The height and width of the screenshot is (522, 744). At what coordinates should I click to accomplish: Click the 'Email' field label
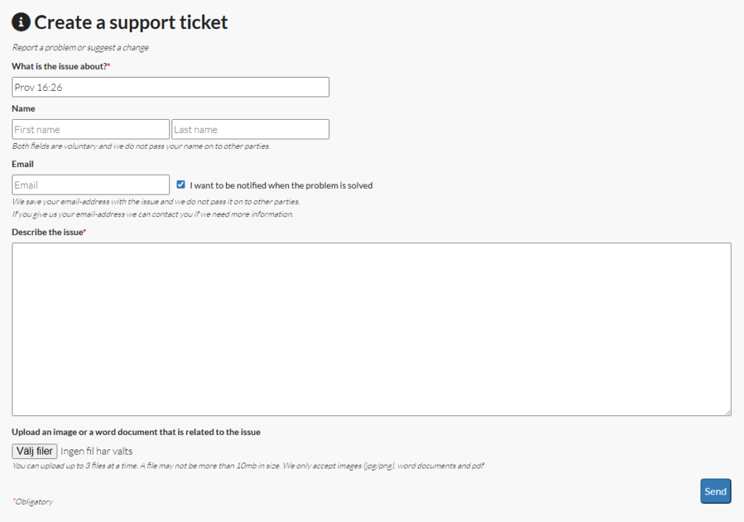coord(23,164)
